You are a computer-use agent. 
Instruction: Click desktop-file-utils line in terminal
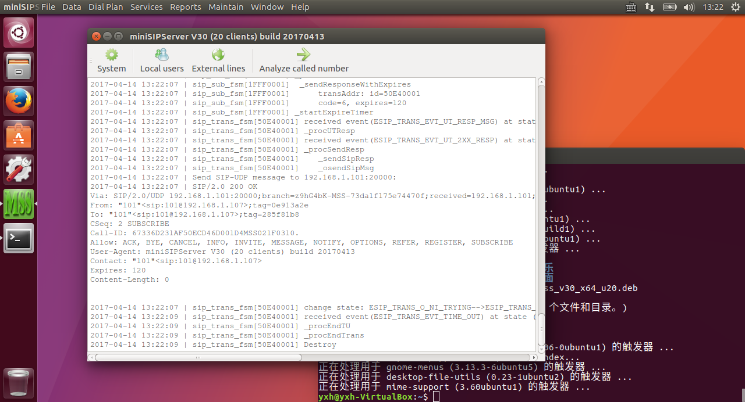pos(475,376)
